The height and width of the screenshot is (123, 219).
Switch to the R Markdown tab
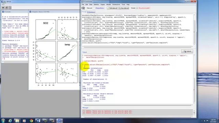pos(91,12)
